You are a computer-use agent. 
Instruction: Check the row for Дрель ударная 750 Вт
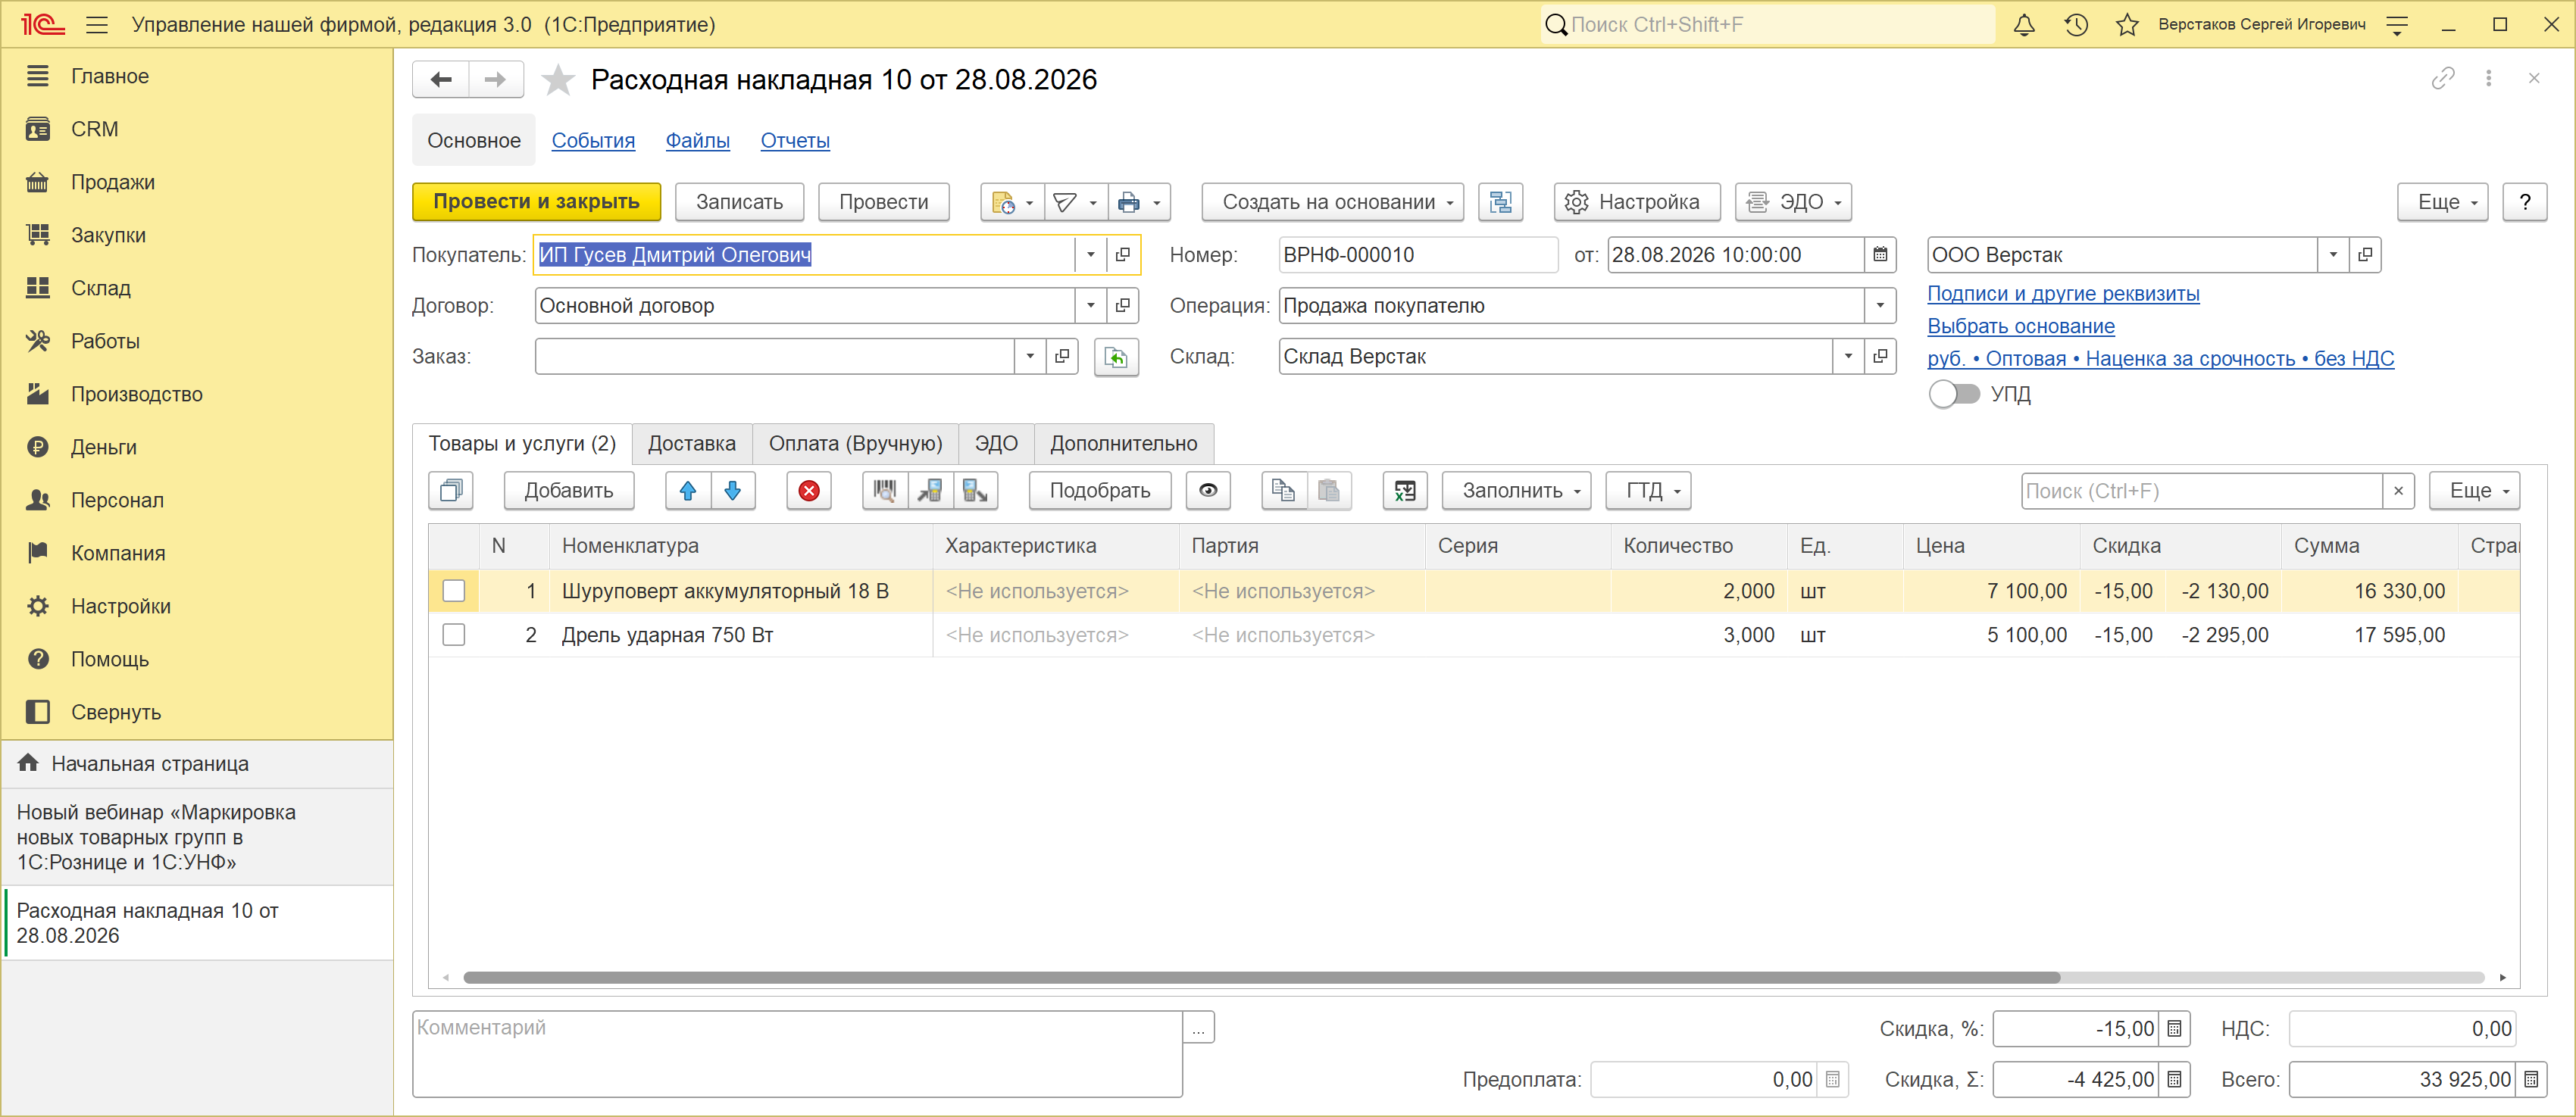pos(454,635)
